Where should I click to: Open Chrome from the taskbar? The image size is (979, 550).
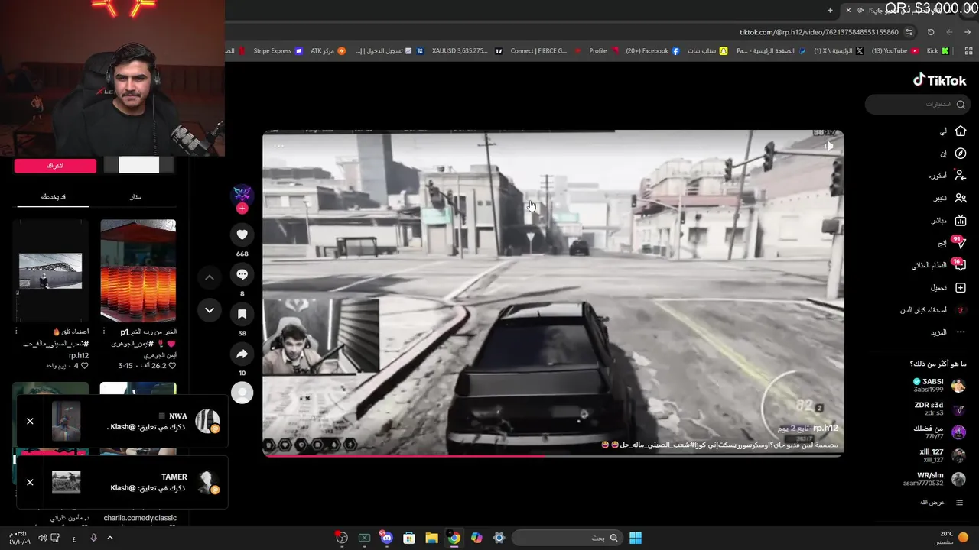pyautogui.click(x=454, y=538)
